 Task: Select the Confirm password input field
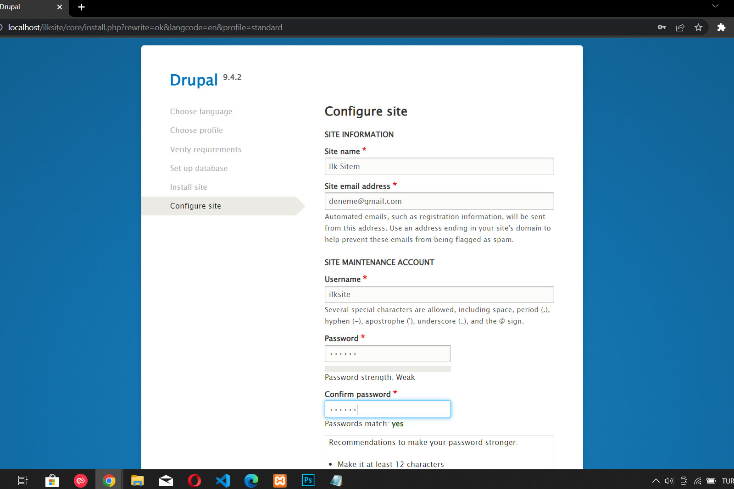coord(388,409)
